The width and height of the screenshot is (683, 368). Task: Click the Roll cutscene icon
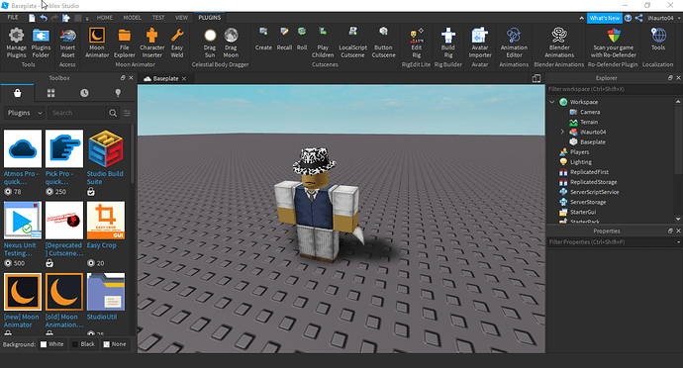302,39
